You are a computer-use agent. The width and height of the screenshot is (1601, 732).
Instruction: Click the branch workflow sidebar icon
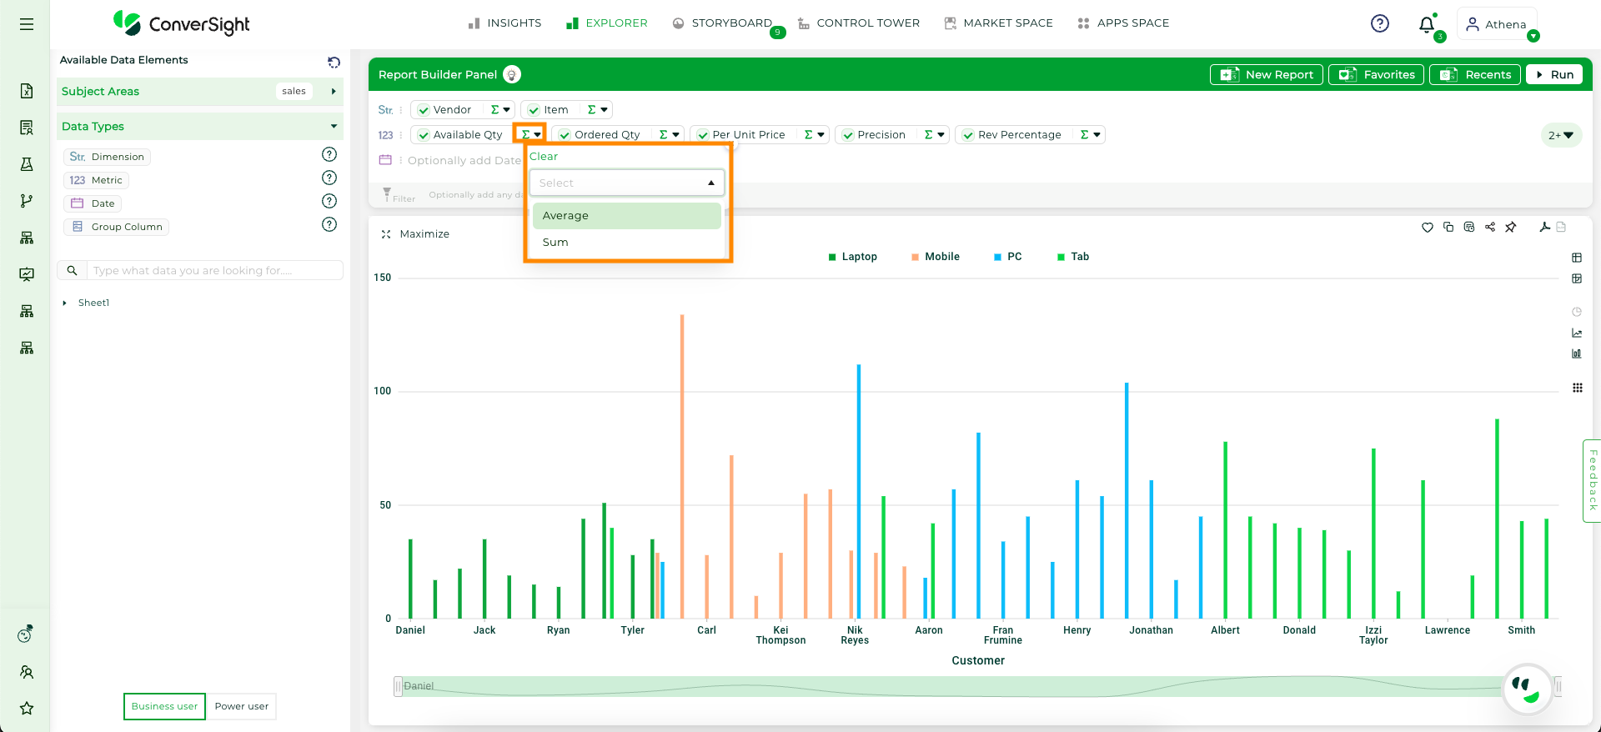[x=27, y=201]
